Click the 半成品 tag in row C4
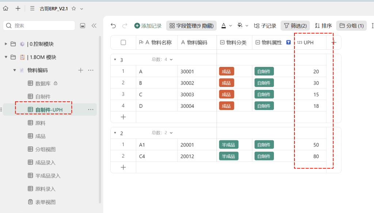Viewport: 374px width, 213px height. tap(229, 156)
